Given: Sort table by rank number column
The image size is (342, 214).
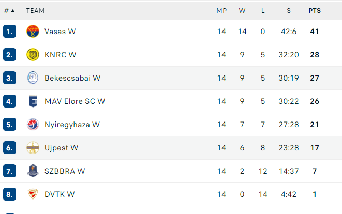Looking at the screenshot, I should point(9,10).
